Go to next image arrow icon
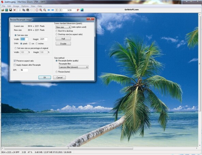Viewport: 202px width, 155px height. pos(53,10)
